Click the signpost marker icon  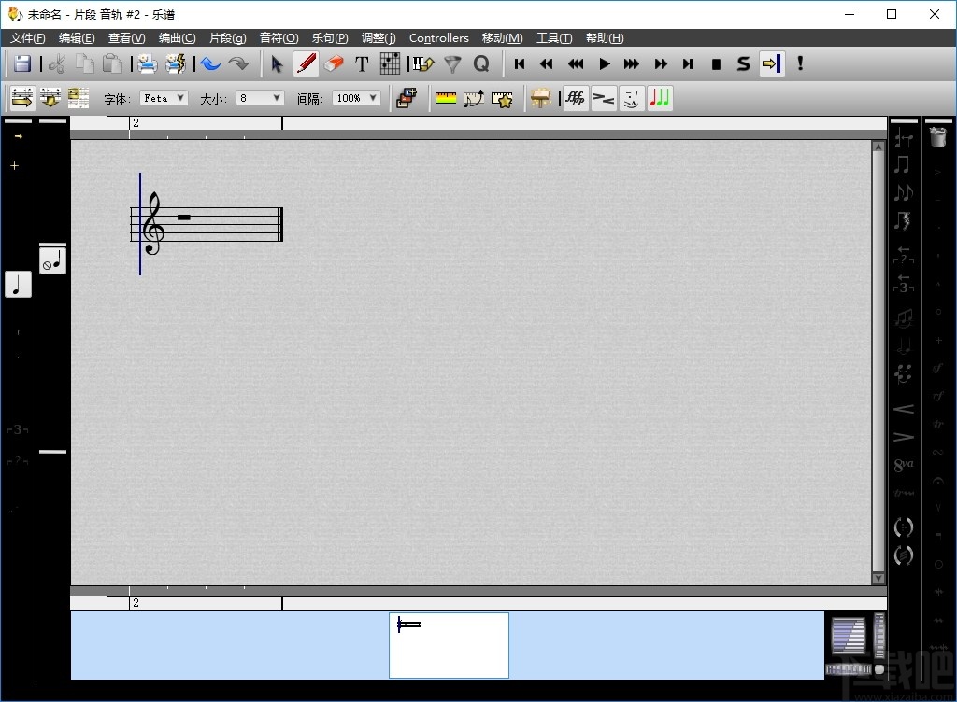click(x=540, y=98)
